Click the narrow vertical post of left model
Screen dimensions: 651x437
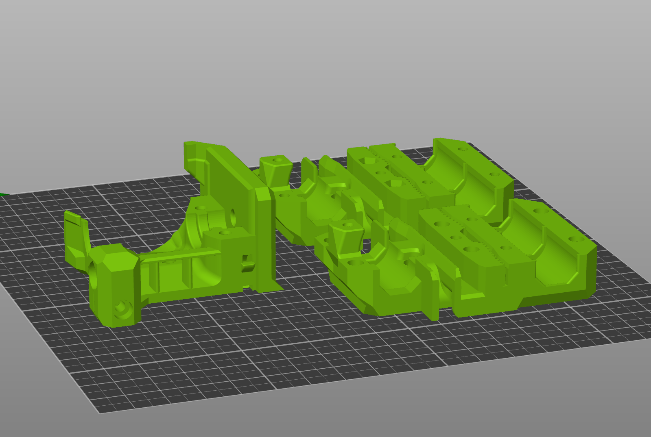264,240
